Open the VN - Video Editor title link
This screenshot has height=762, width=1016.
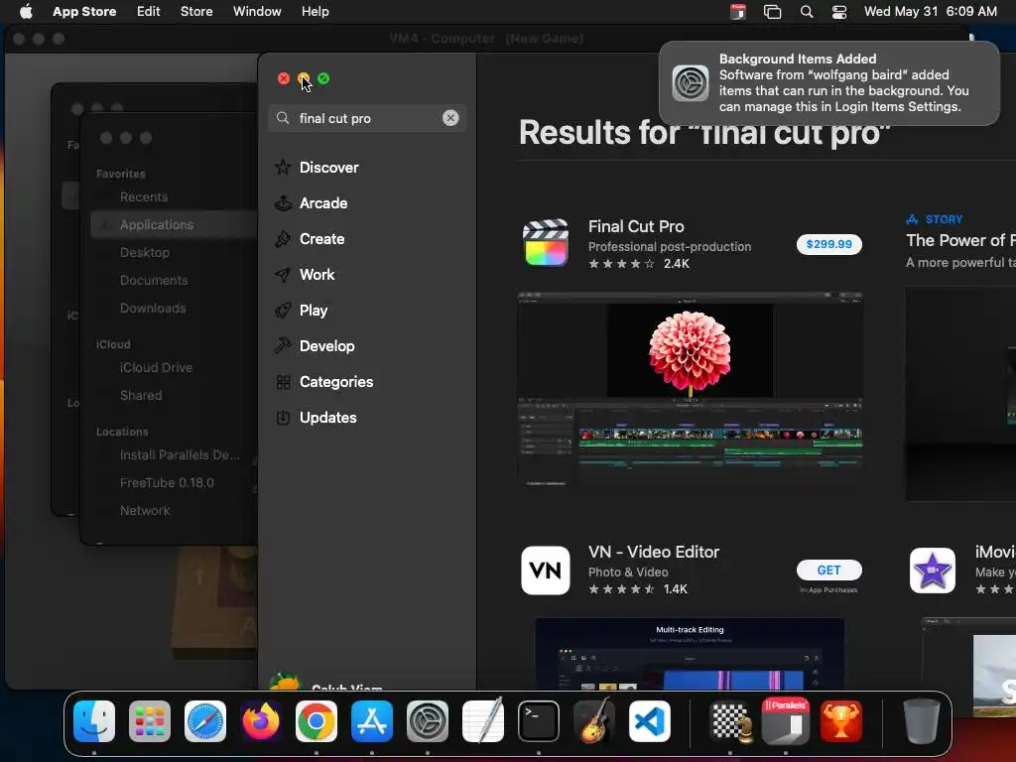tap(653, 552)
